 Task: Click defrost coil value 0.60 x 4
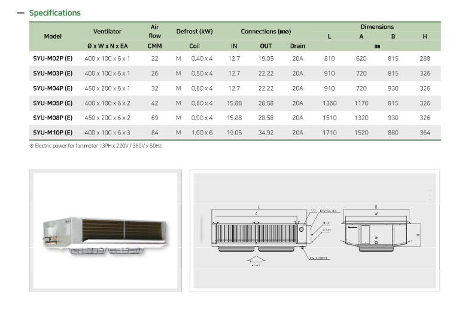[202, 88]
